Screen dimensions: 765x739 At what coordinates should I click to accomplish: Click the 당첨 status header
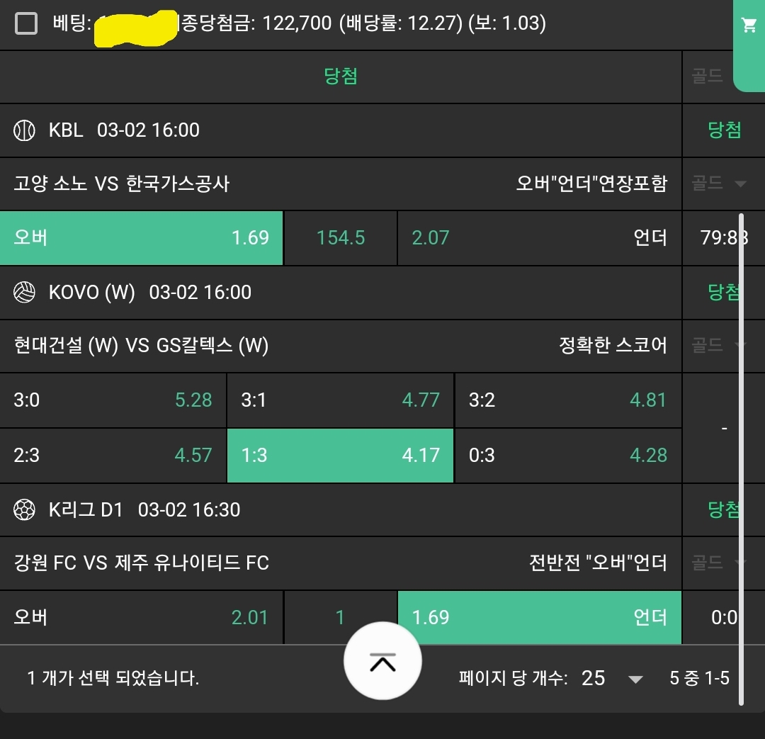[341, 77]
